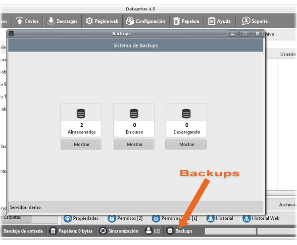Open the Ayuda help item
297x245 pixels.
click(219, 21)
